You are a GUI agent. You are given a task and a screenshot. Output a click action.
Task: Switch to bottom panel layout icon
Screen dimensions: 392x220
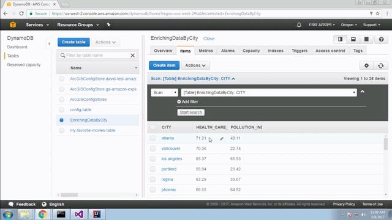(x=353, y=39)
